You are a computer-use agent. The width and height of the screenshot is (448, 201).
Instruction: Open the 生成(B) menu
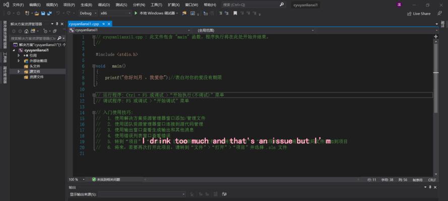coord(86,5)
